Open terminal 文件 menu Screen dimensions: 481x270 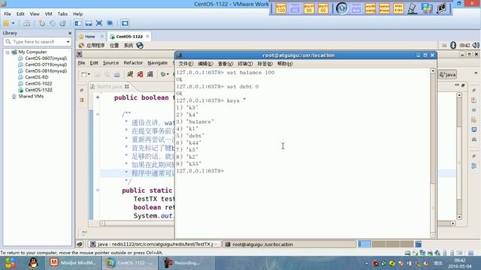pyautogui.click(x=186, y=64)
